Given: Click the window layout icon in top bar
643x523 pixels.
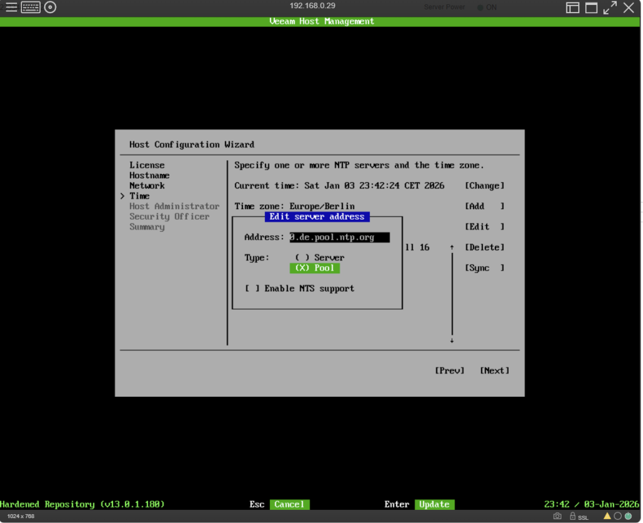Looking at the screenshot, I should pos(572,8).
